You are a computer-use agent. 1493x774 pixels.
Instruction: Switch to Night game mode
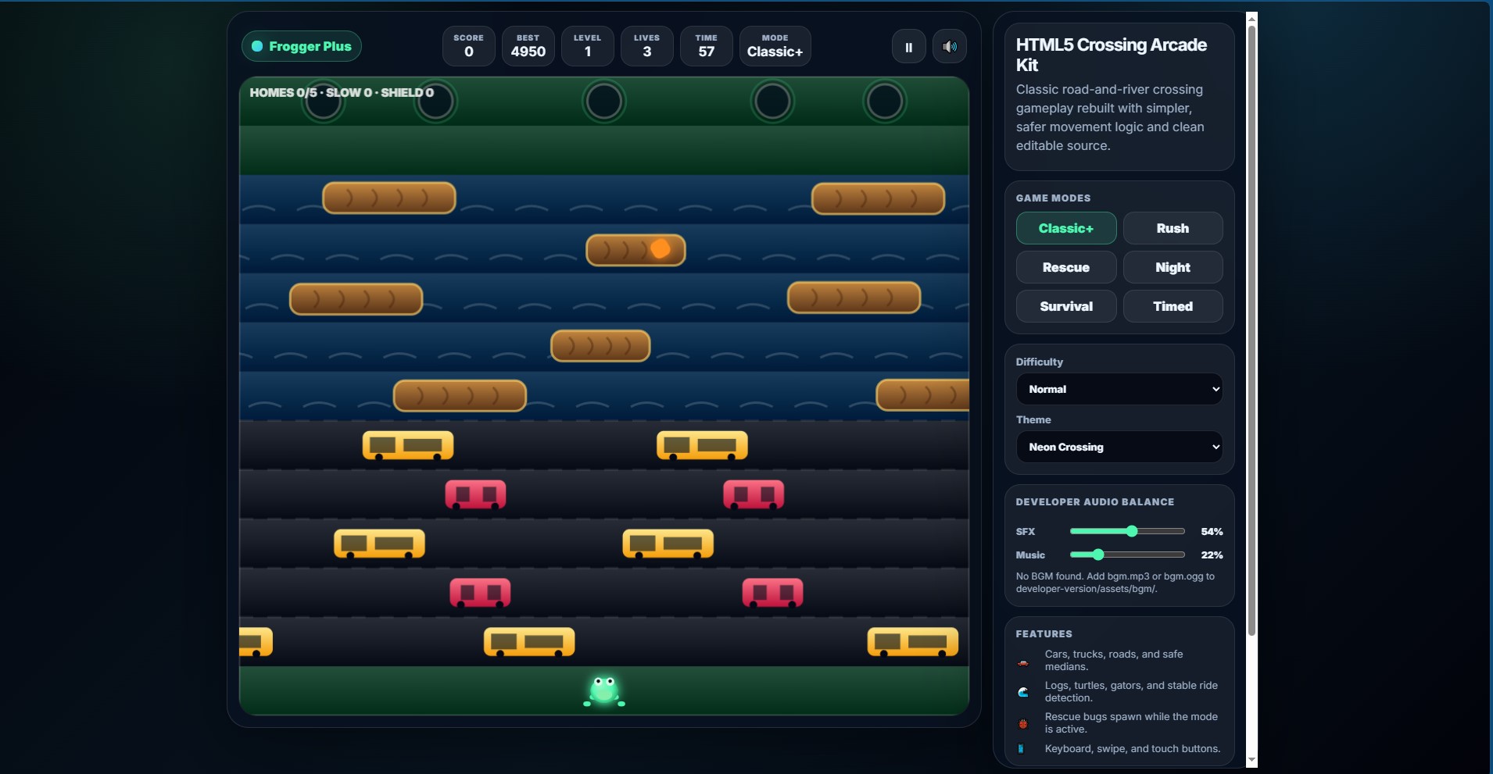click(1173, 267)
